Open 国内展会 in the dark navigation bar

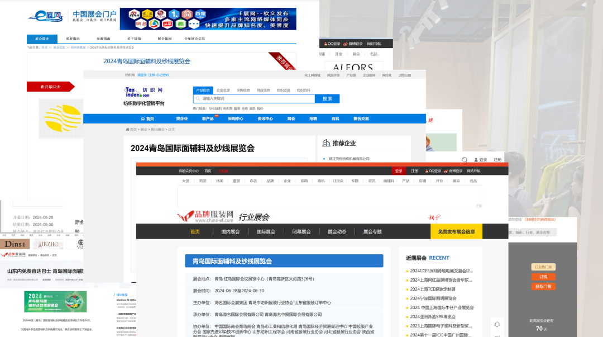[x=230, y=231]
